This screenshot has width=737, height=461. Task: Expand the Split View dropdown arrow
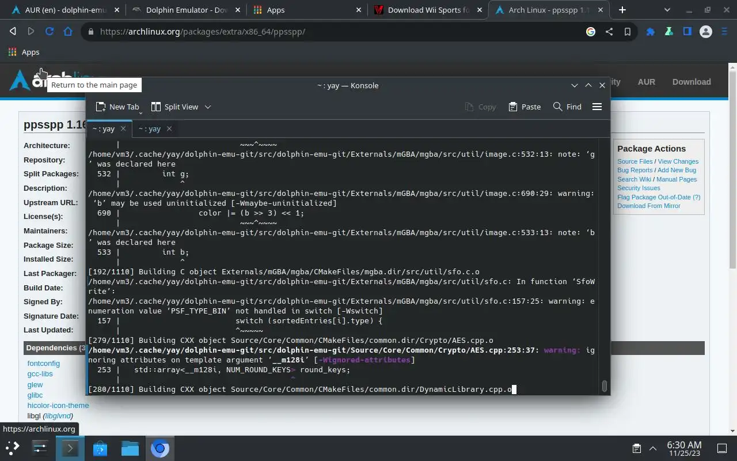coord(208,107)
